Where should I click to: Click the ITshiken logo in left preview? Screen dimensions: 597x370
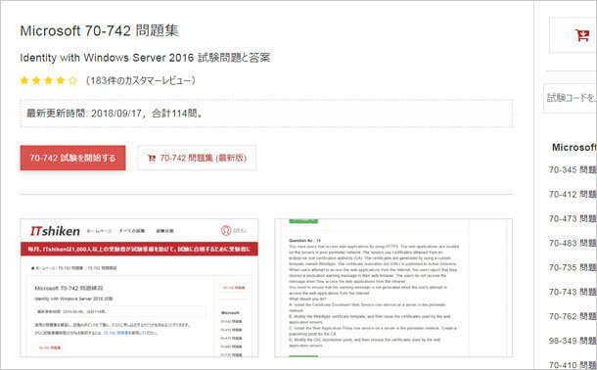tap(55, 231)
